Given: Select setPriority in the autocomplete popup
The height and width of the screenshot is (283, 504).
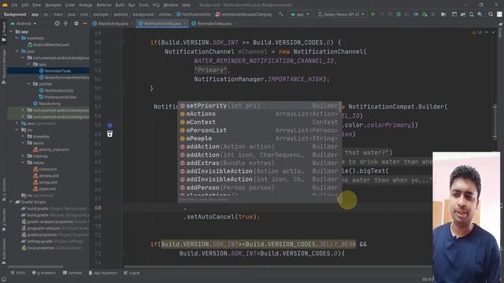Looking at the screenshot, I should [x=259, y=105].
